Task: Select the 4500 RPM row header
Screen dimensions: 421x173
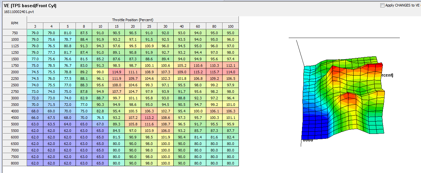Action: point(15,118)
